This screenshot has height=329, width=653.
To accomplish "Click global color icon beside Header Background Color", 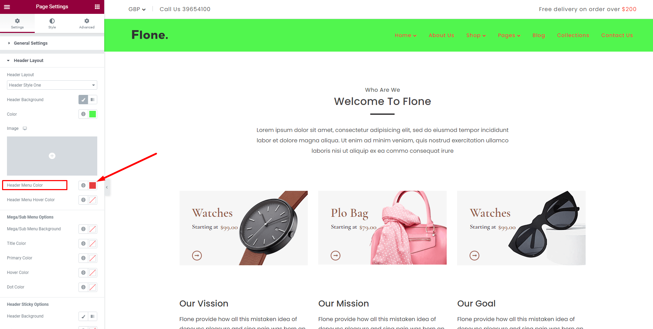I will point(83,114).
